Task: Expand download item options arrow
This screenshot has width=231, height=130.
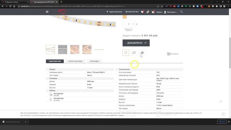Action: 26,122
